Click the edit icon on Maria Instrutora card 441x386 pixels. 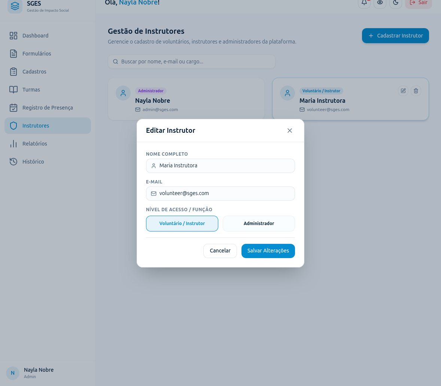[403, 91]
